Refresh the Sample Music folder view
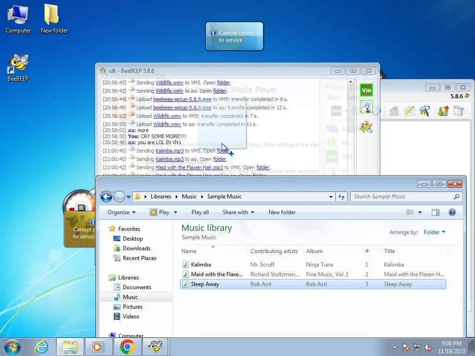The height and width of the screenshot is (356, 475). 341,197
